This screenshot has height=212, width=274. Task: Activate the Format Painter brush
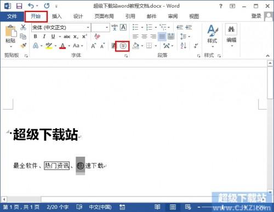pos(24,45)
